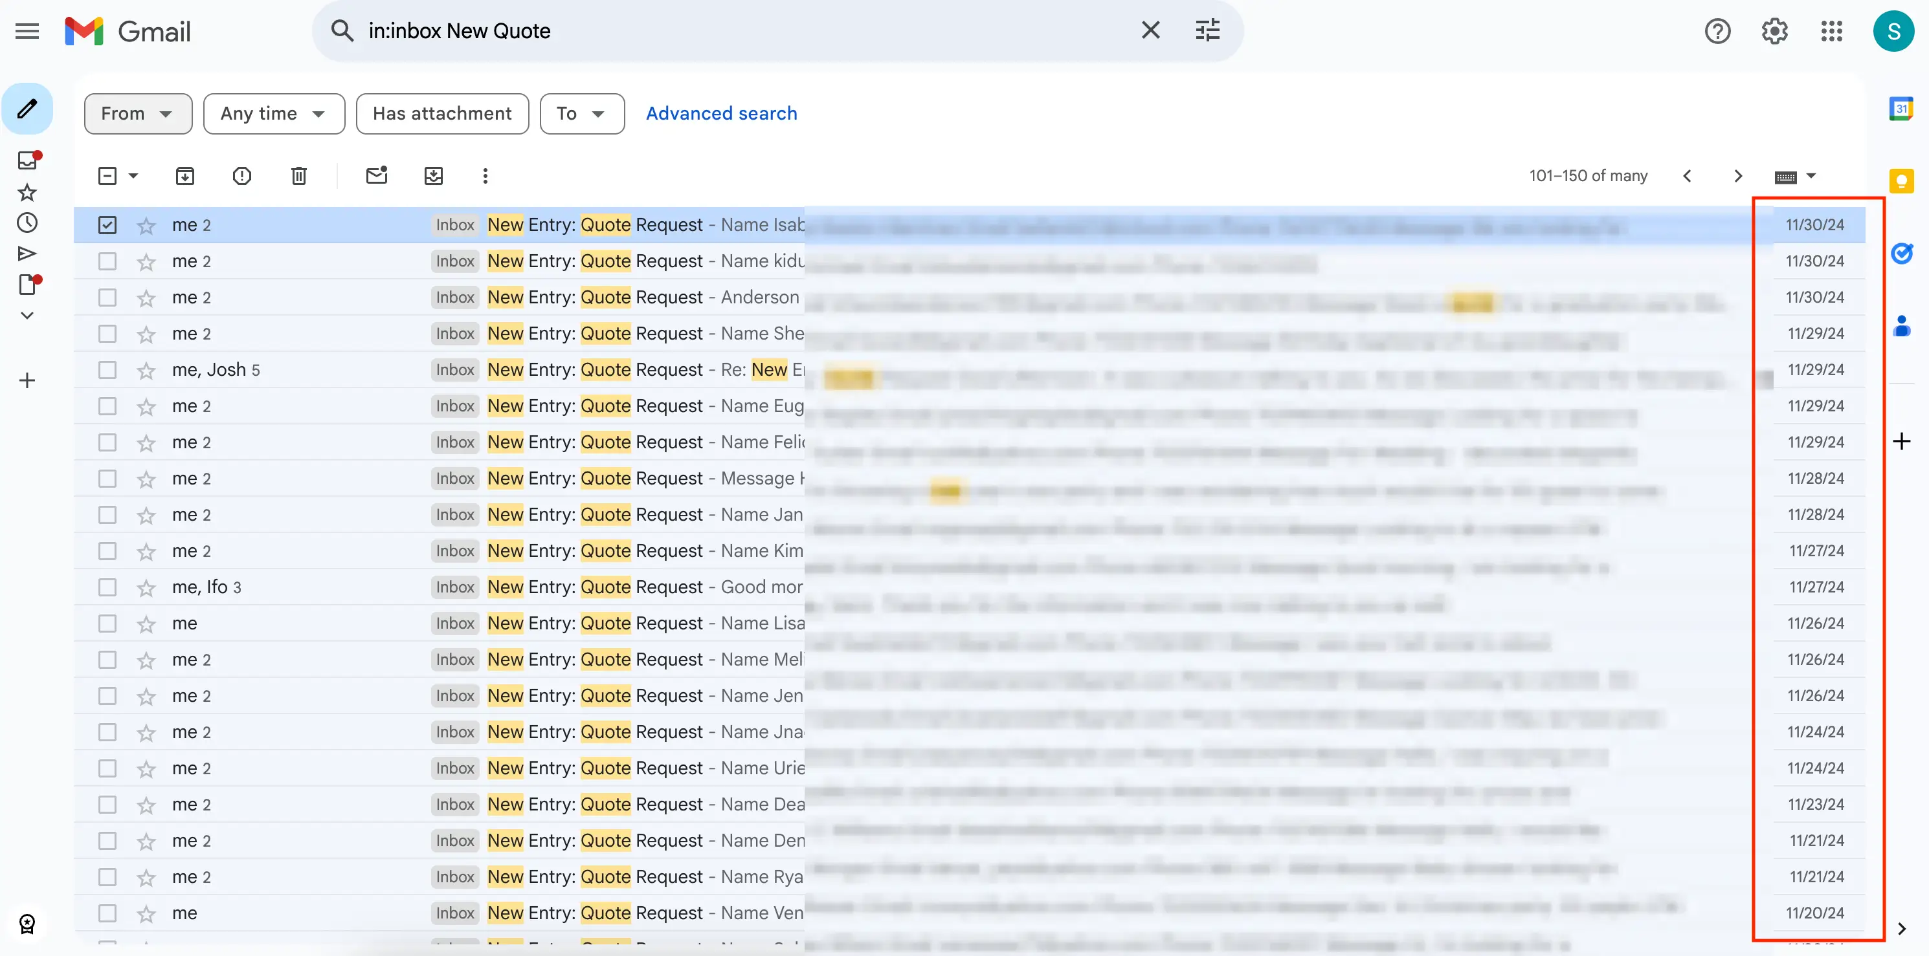Screen dimensions: 1929x956
Task: Report the selected email as spam
Action: pos(241,176)
